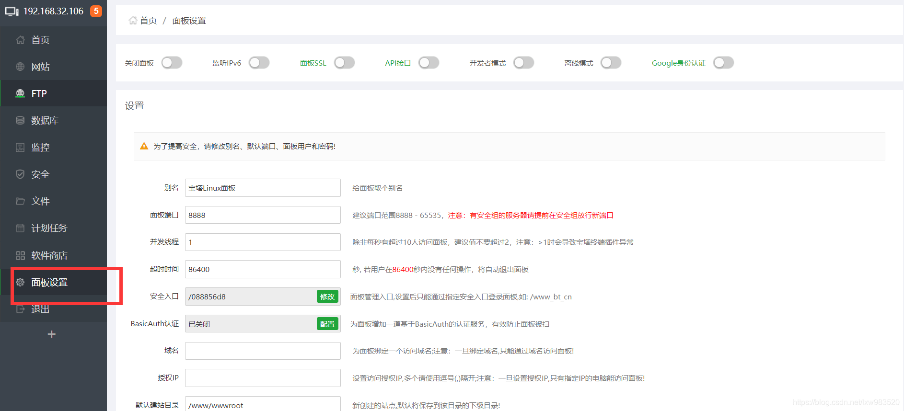This screenshot has height=411, width=904.
Task: Open 首页 in the sidebar
Action: pyautogui.click(x=54, y=40)
